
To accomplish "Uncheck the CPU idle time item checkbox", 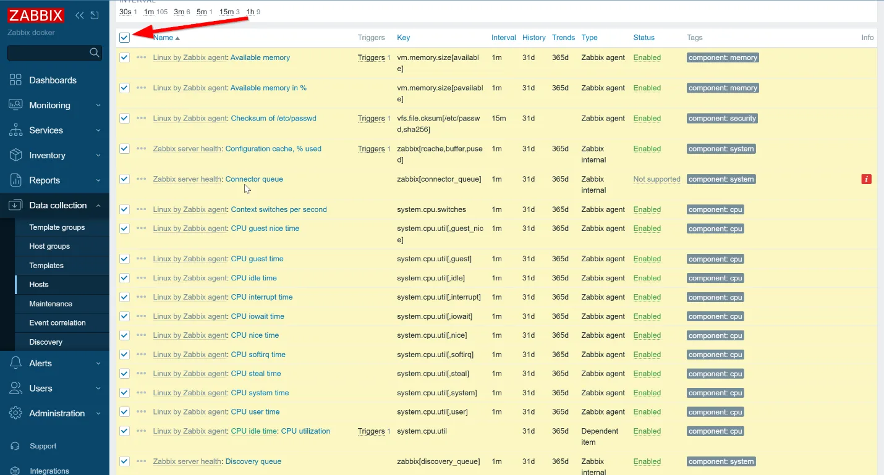I will pyautogui.click(x=124, y=278).
